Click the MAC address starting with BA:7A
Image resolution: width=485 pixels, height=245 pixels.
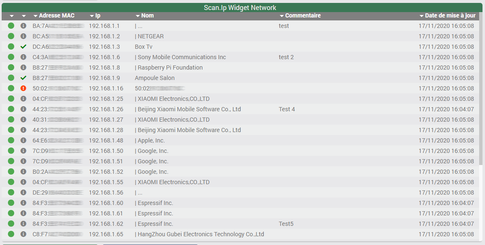[58, 26]
